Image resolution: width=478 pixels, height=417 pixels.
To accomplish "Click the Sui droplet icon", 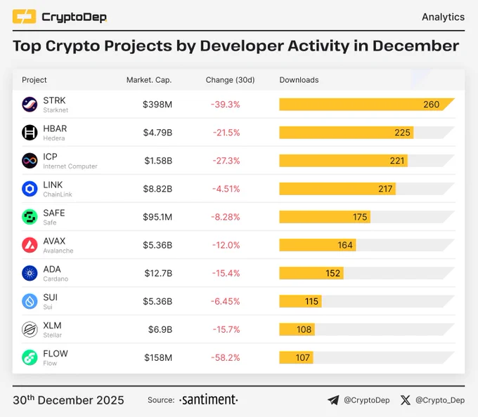I will [x=30, y=301].
